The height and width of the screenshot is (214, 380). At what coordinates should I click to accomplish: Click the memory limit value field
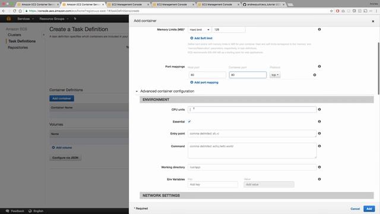[x=229, y=30]
